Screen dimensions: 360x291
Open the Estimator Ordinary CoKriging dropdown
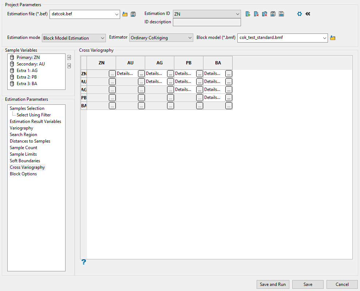click(x=161, y=38)
